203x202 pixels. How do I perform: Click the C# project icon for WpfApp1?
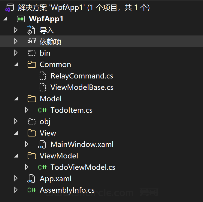pos(21,19)
